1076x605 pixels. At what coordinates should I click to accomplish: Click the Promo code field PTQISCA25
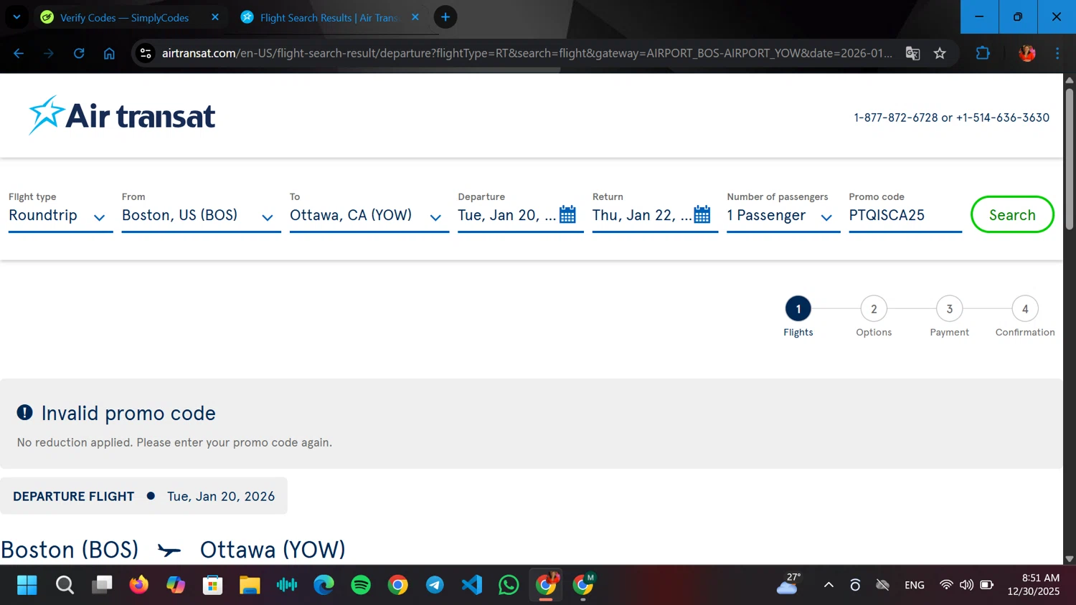click(905, 215)
